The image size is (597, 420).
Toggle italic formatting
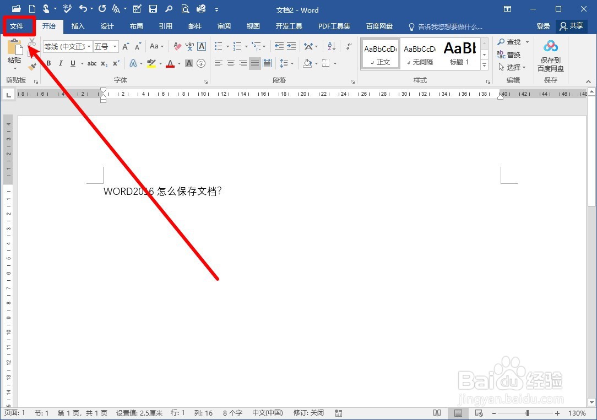[x=61, y=63]
